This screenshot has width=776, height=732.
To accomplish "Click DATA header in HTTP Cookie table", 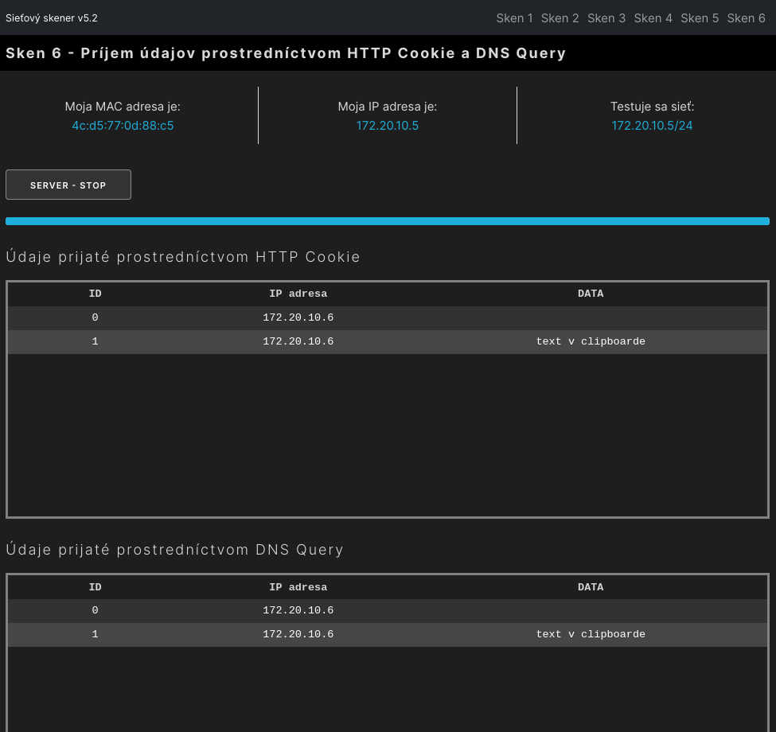I will point(591,294).
